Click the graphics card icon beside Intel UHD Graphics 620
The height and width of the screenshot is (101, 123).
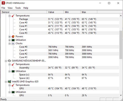coord(9,82)
